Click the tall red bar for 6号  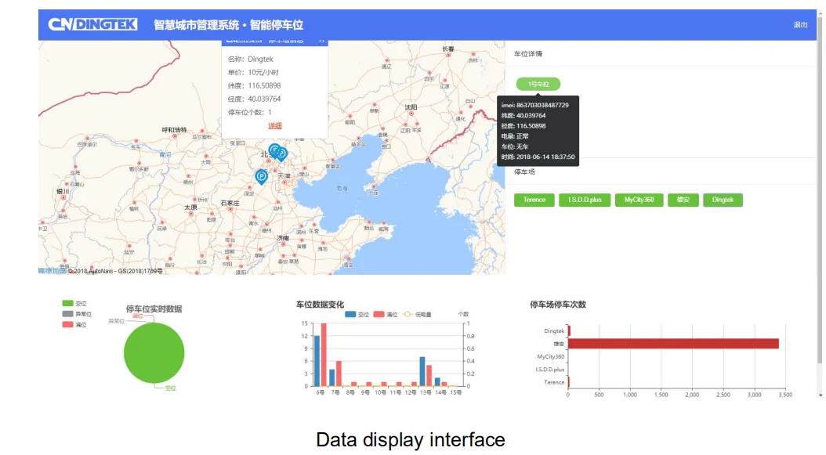pyautogui.click(x=324, y=354)
